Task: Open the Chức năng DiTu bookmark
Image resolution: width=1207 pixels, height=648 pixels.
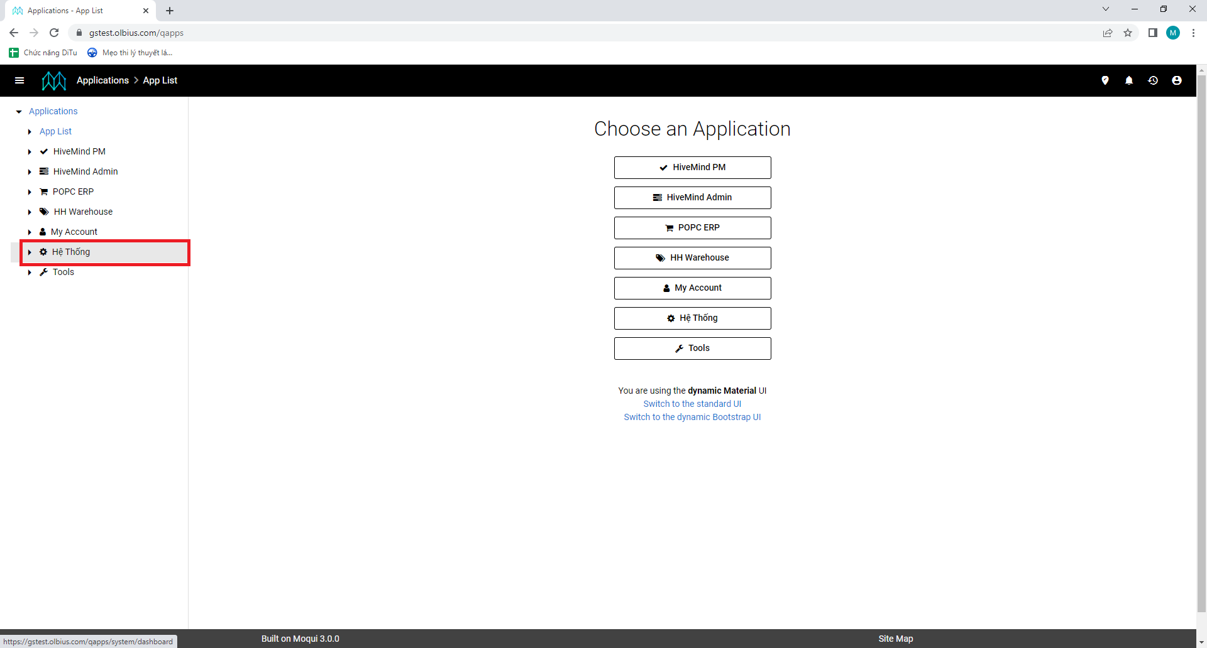Action: click(x=43, y=53)
